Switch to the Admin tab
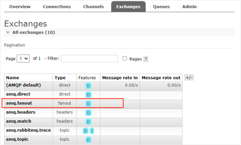 [189, 7]
